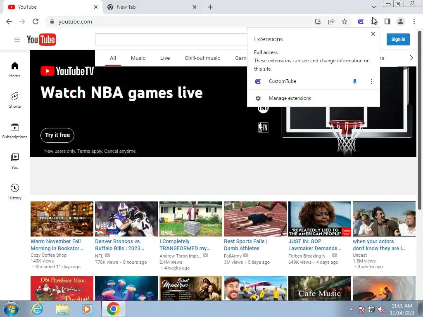Open Best Sports Fails Dumb Athletes title
Image resolution: width=423 pixels, height=317 pixels.
[245, 245]
